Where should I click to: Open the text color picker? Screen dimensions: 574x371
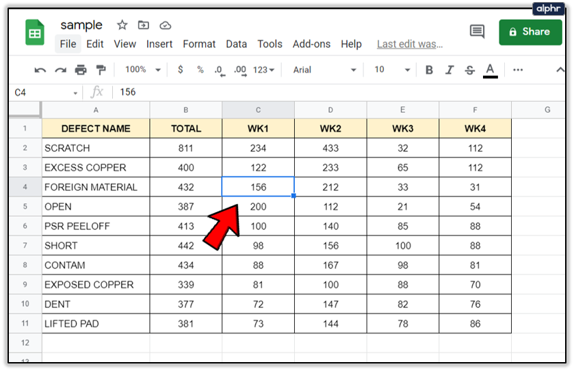tap(490, 70)
